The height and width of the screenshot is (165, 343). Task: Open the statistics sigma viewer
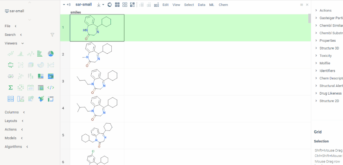coord(11,87)
